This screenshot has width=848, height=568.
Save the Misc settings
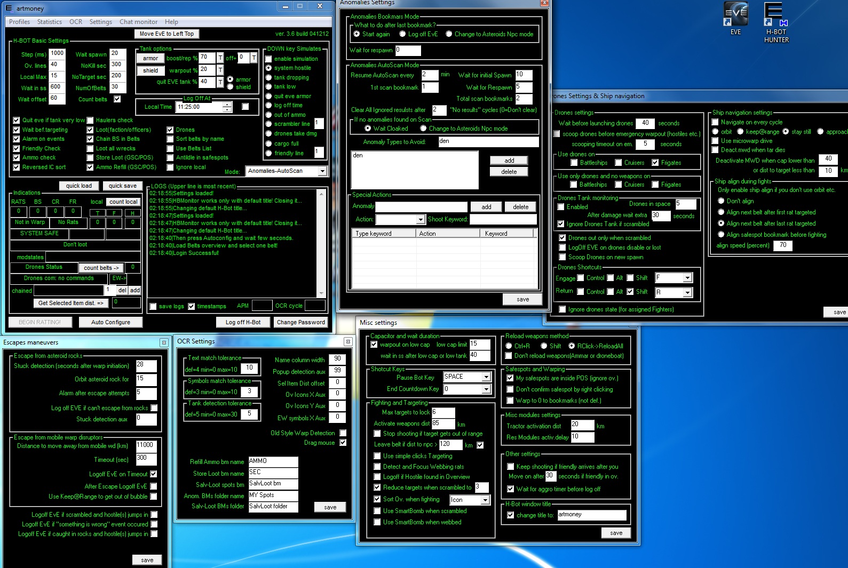point(616,533)
